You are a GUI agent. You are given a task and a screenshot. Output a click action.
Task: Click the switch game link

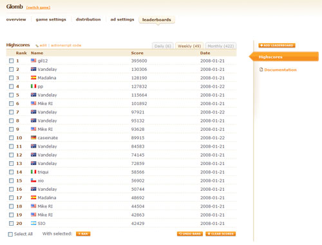click(38, 8)
